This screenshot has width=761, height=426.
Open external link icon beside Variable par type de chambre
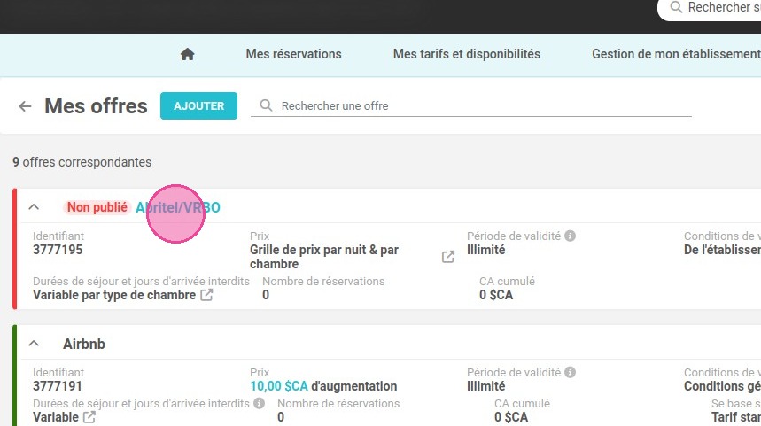206,295
